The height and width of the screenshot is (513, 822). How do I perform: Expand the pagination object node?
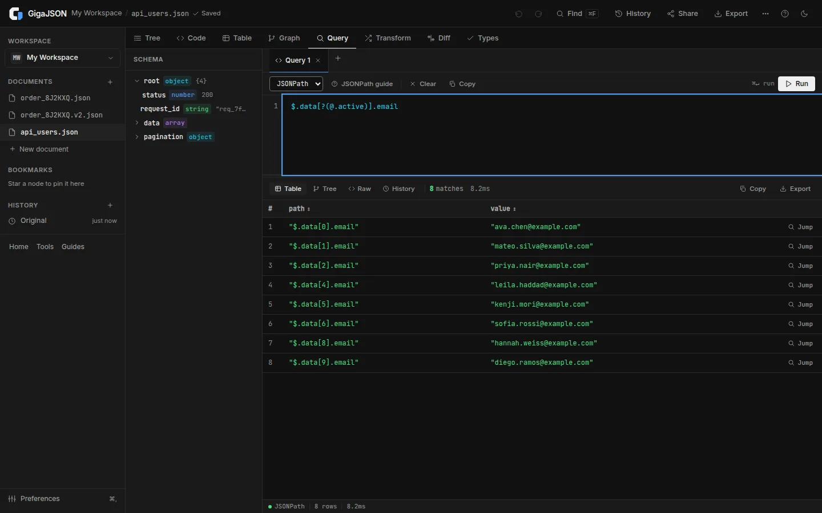point(137,137)
